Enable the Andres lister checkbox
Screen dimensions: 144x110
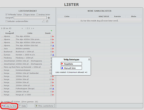37,14
